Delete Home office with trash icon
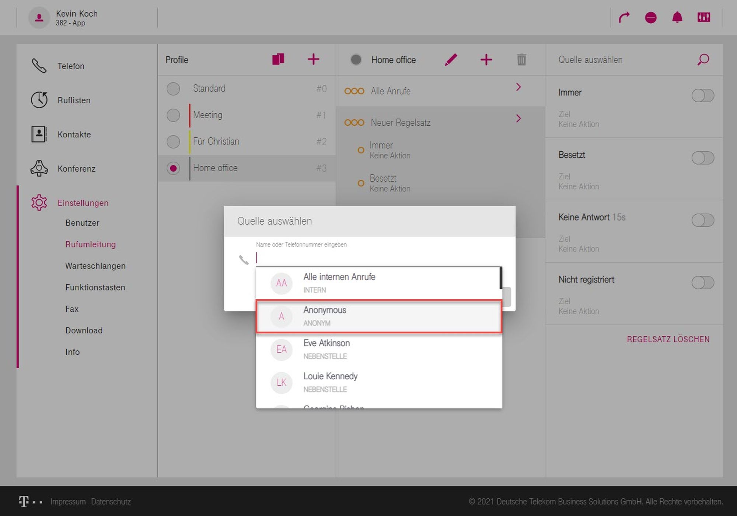Viewport: 737px width, 516px height. tap(521, 60)
